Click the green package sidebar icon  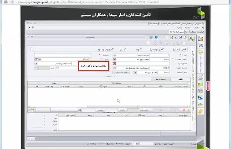[201, 52]
